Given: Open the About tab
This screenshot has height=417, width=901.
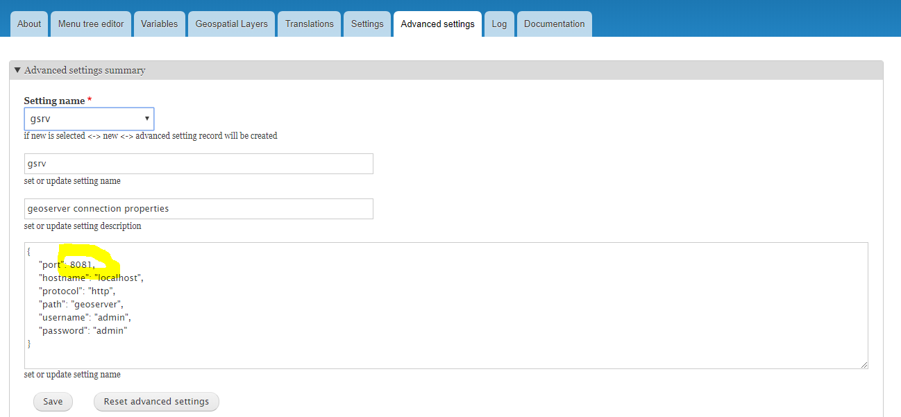Looking at the screenshot, I should tap(29, 24).
